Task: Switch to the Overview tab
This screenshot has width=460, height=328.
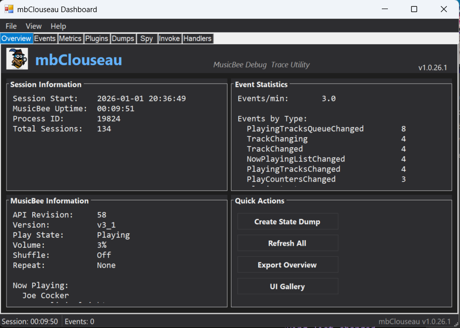Action: pos(16,38)
